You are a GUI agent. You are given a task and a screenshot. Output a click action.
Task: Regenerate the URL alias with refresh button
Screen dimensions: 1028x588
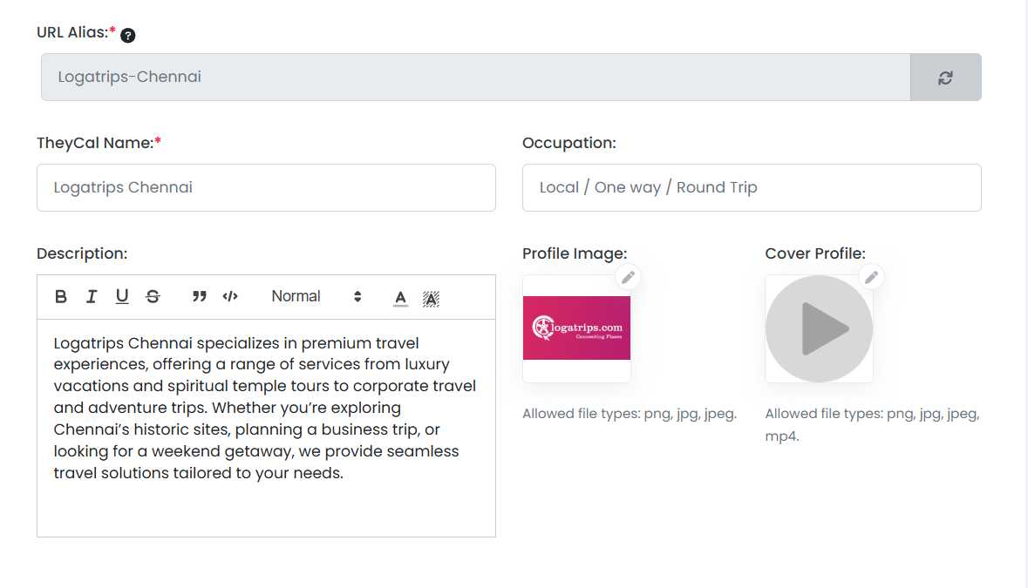(x=945, y=78)
